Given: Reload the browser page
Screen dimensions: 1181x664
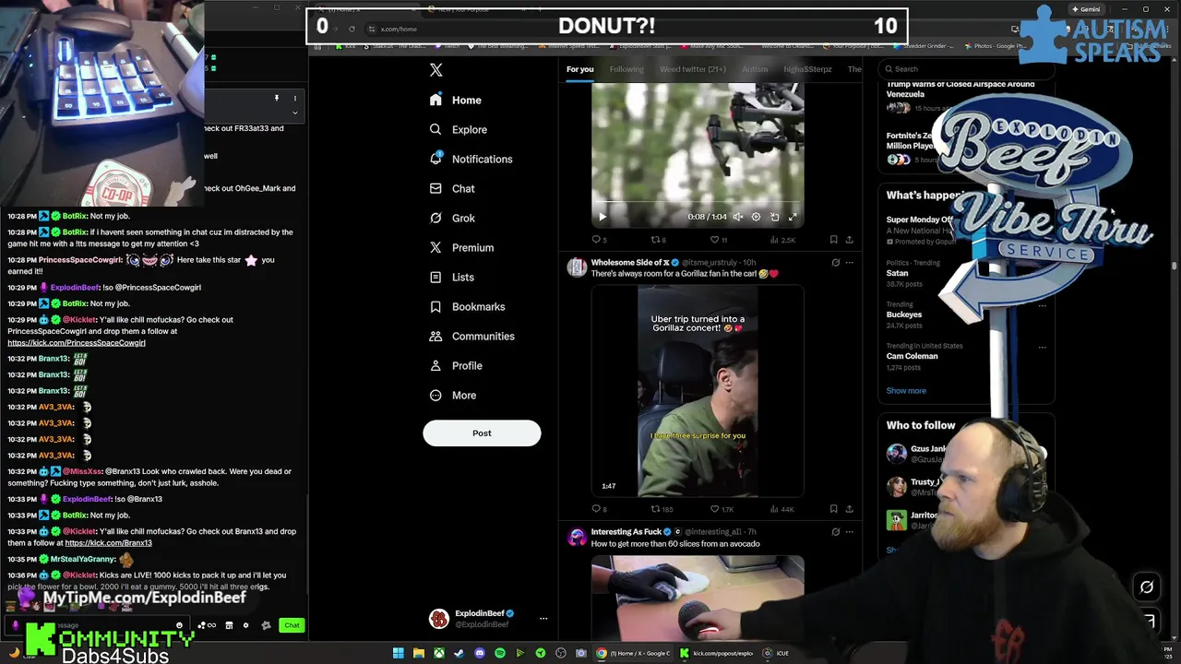Looking at the screenshot, I should click(x=352, y=29).
